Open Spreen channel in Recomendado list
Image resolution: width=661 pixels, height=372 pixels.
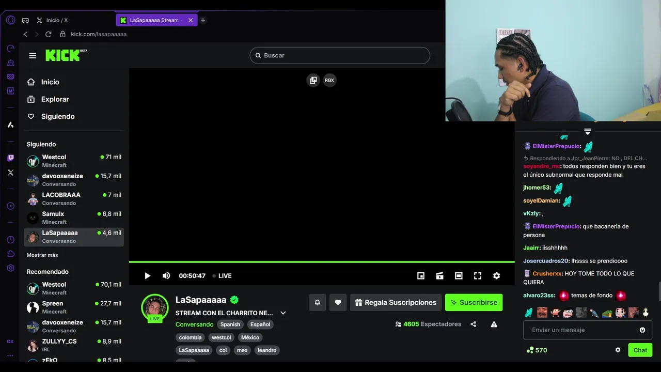tap(74, 307)
